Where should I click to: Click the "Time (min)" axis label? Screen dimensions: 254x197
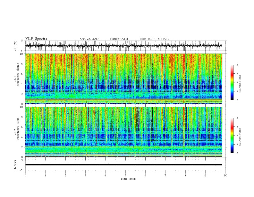[x=128, y=179]
